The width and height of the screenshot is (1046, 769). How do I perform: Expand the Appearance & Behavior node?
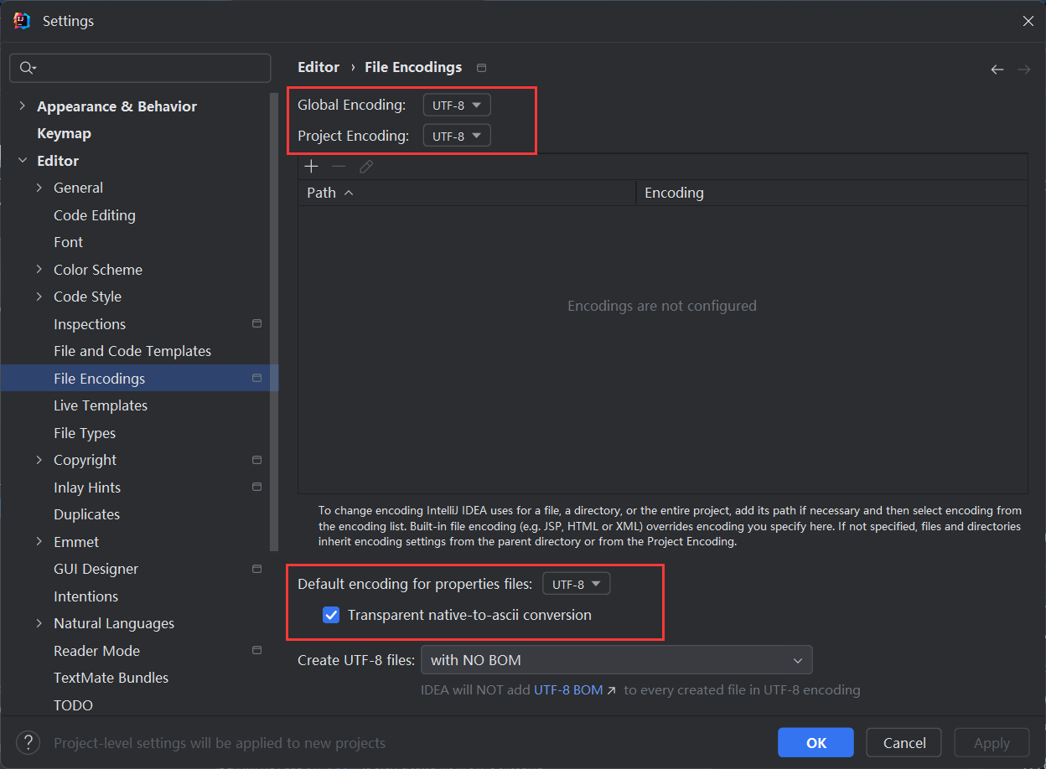click(22, 106)
